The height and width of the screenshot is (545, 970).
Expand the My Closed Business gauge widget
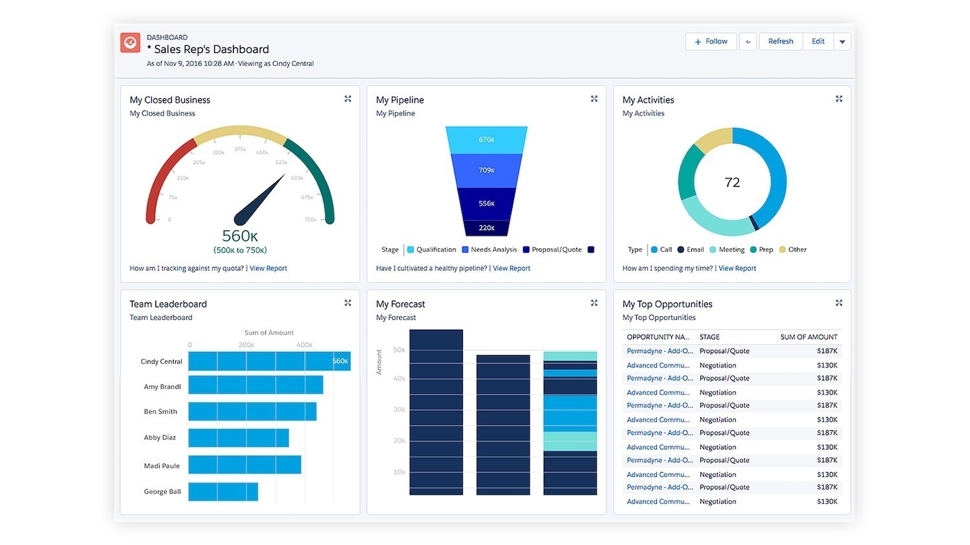[347, 98]
